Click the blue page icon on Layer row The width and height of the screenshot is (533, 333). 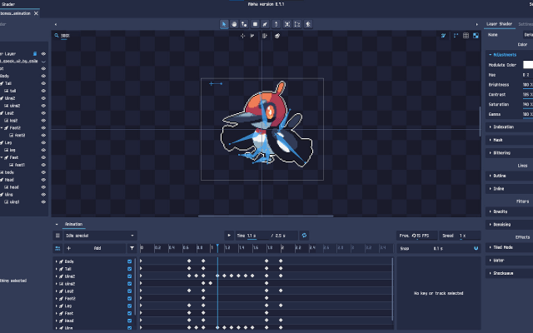pyautogui.click(x=35, y=53)
